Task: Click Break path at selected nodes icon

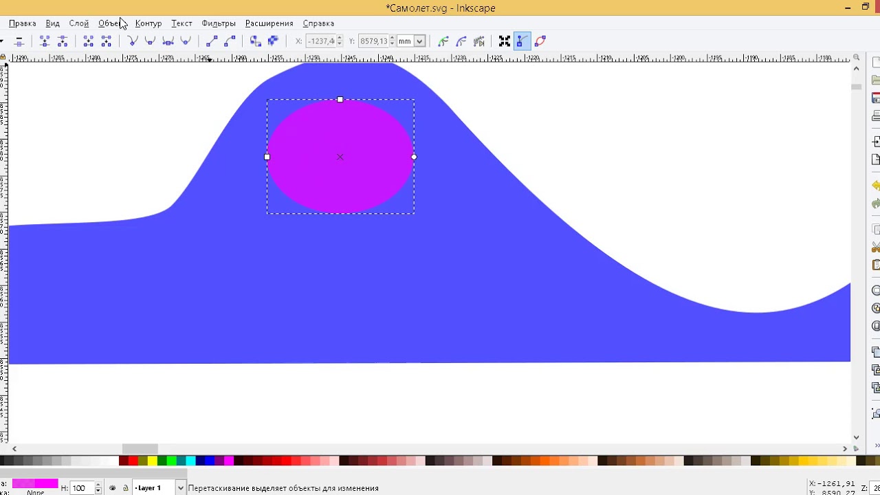Action: [x=63, y=41]
